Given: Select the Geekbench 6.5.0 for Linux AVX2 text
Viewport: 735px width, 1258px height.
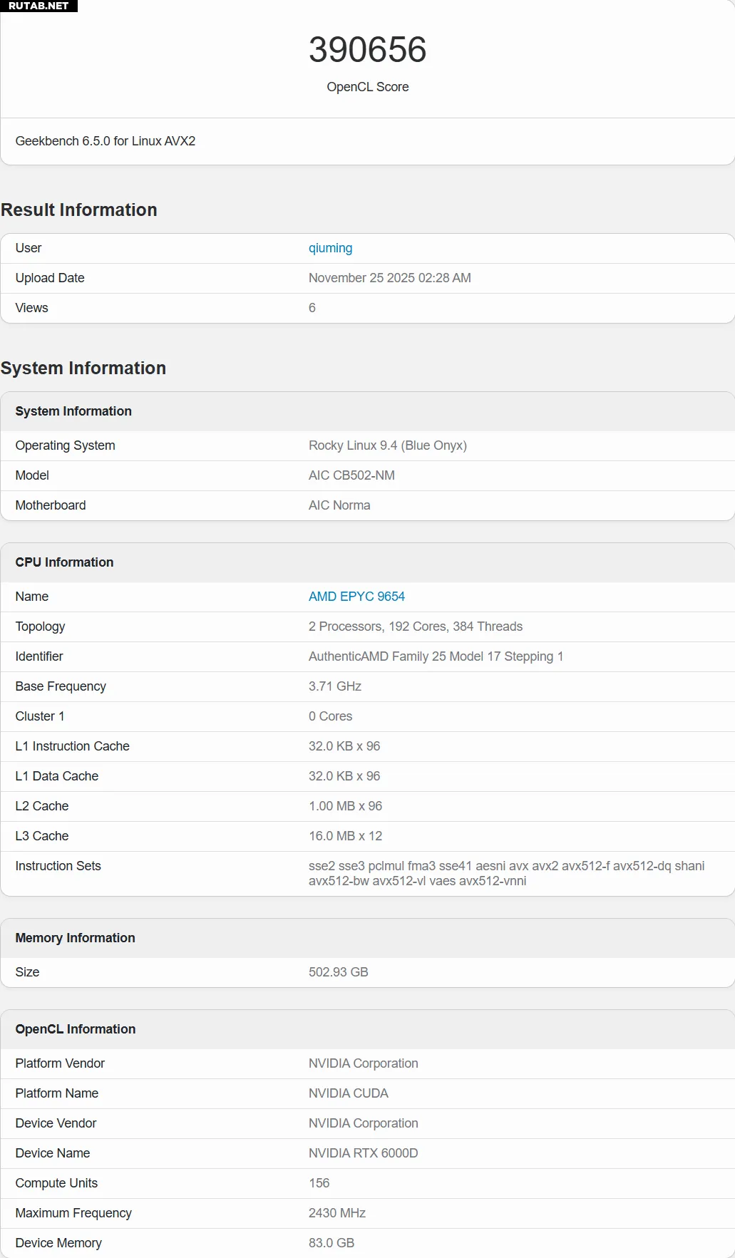Looking at the screenshot, I should (106, 141).
